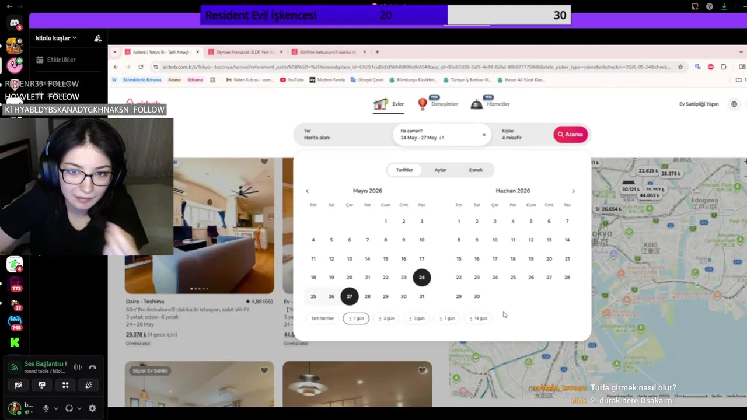
Task: Select the Evler homes tab
Action: click(x=389, y=104)
